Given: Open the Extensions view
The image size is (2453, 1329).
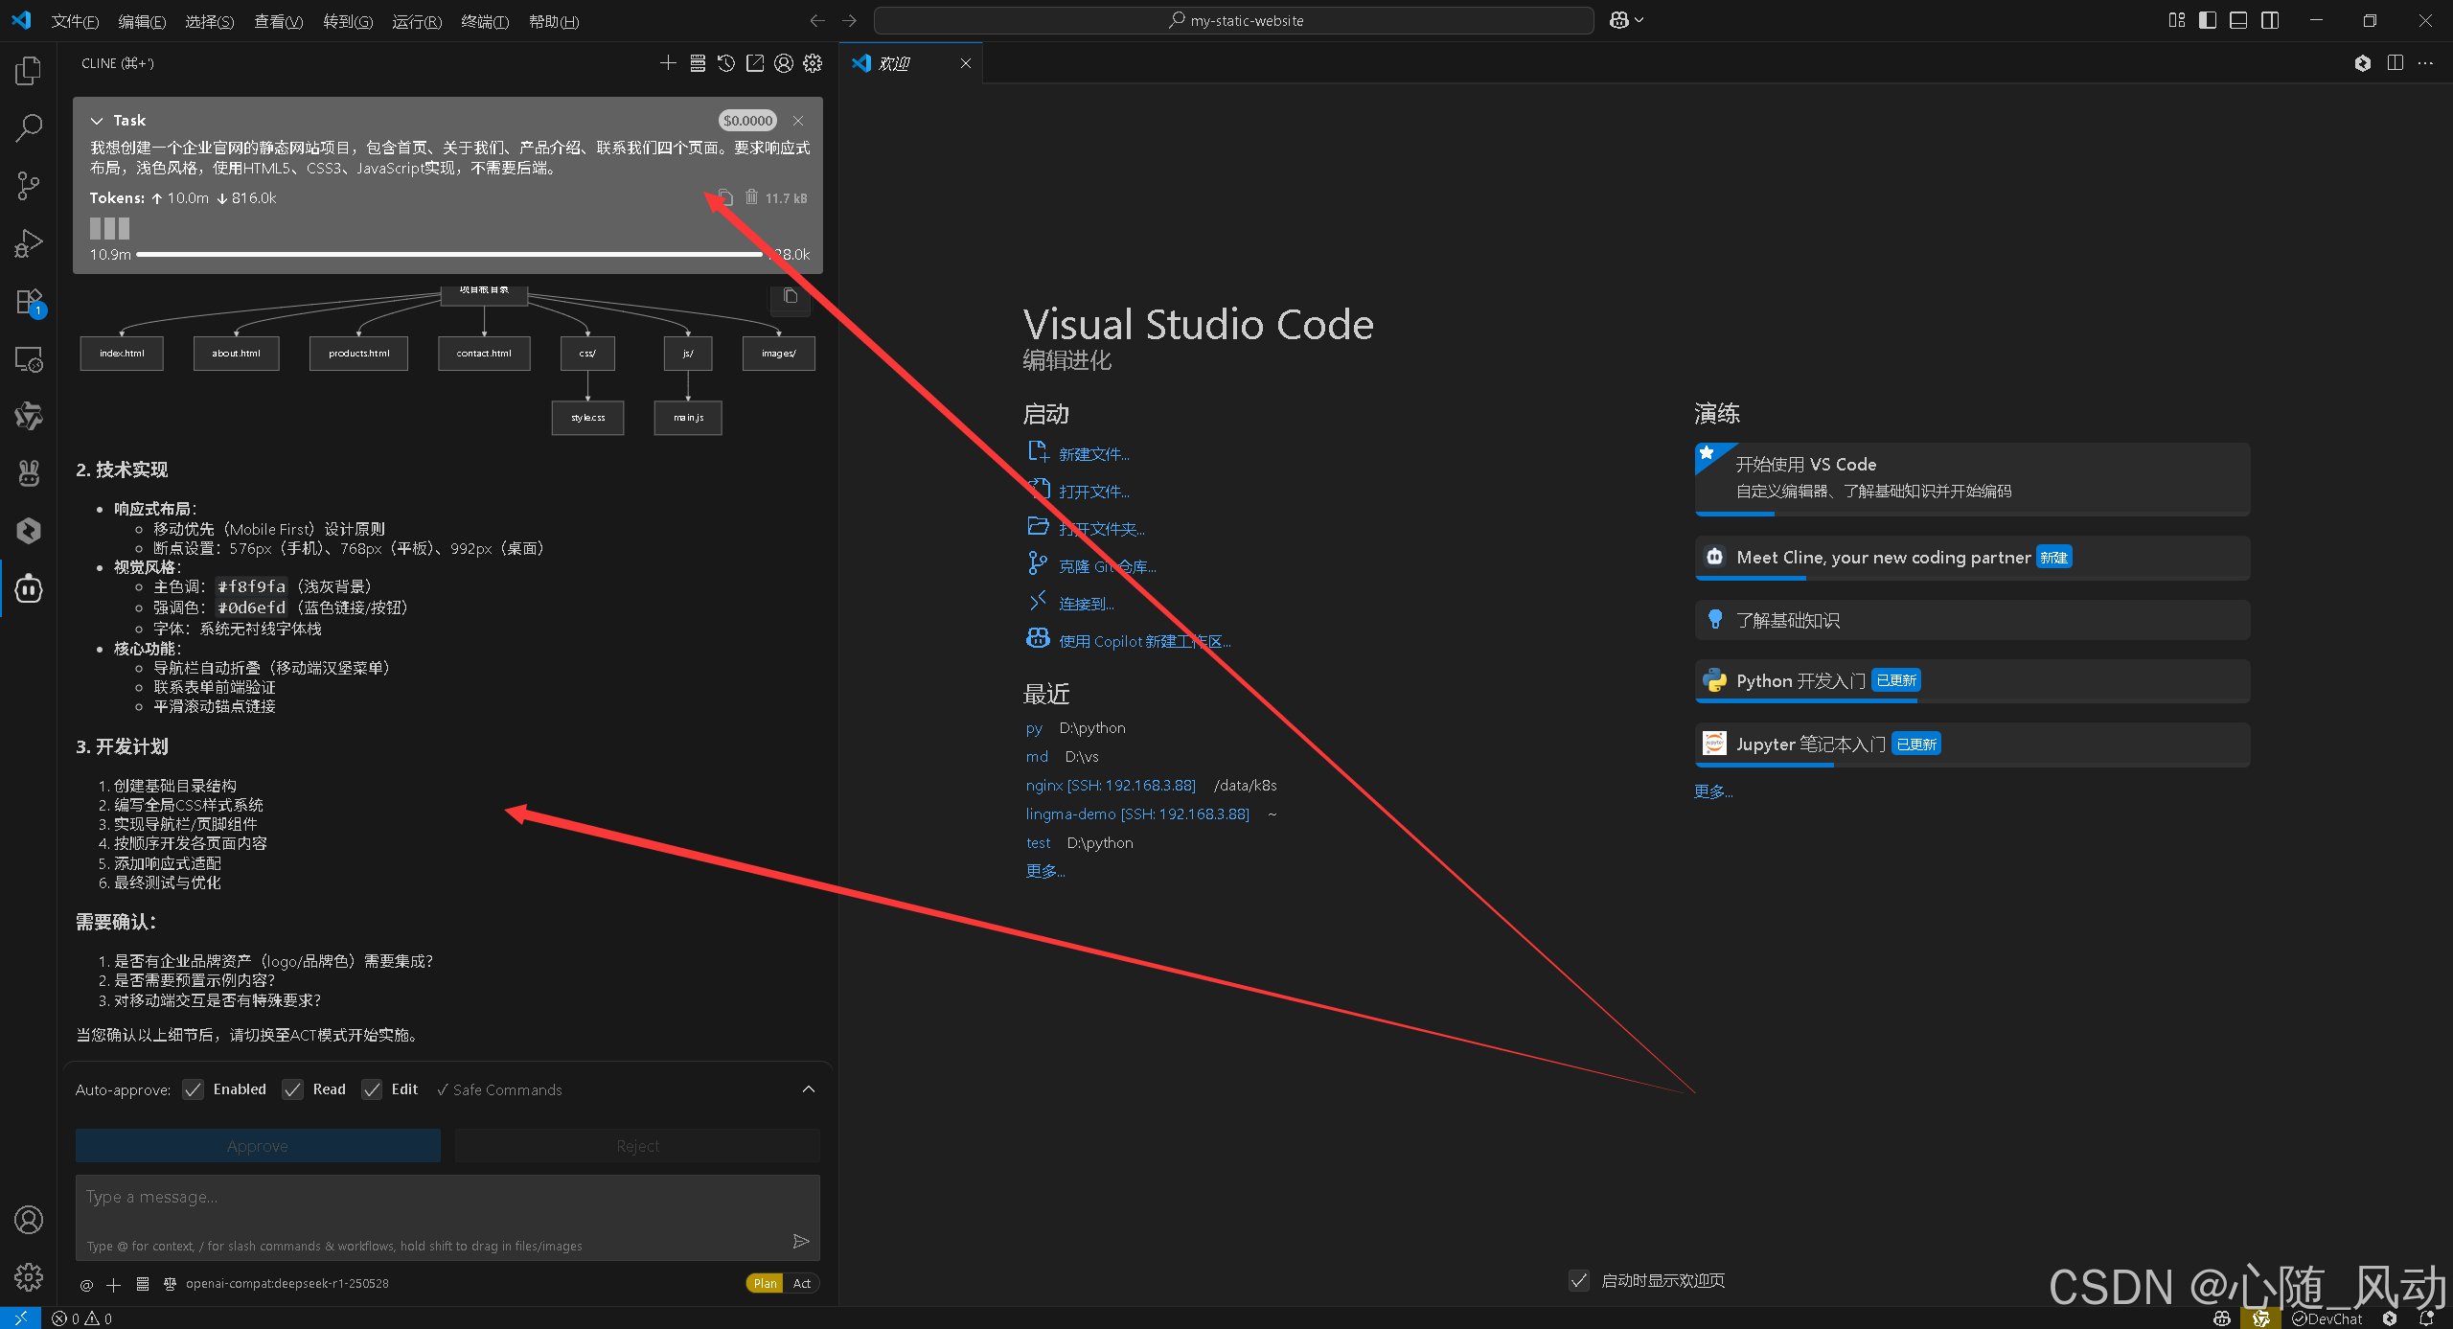Looking at the screenshot, I should point(29,302).
